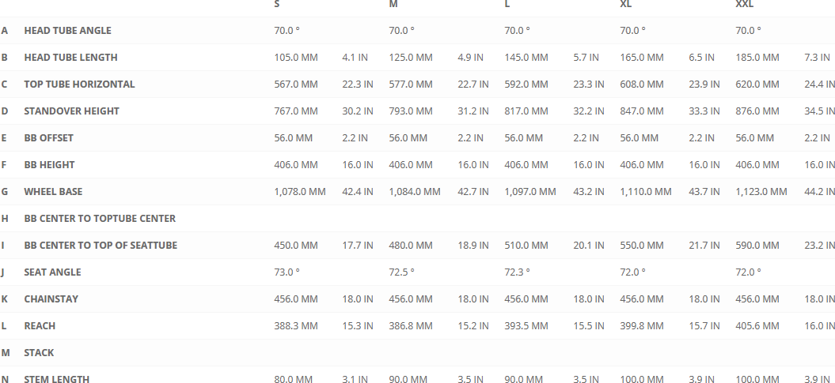Select the 20.1 IN seattube value
Screen dimensions: 835x383
point(589,246)
